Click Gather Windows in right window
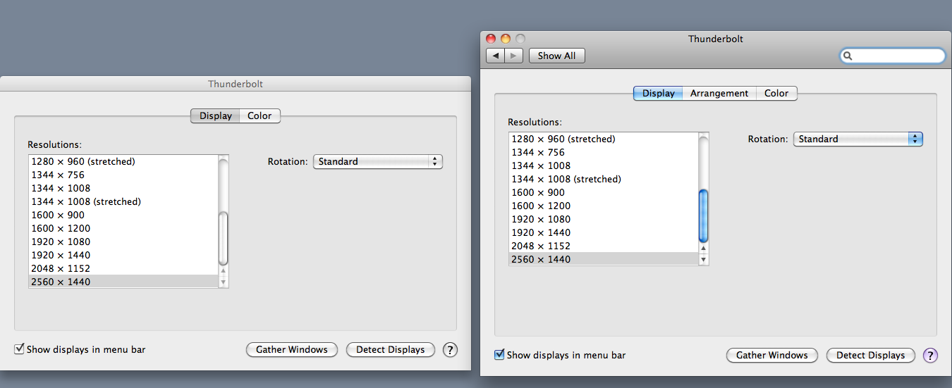Image resolution: width=952 pixels, height=388 pixels. 772,356
